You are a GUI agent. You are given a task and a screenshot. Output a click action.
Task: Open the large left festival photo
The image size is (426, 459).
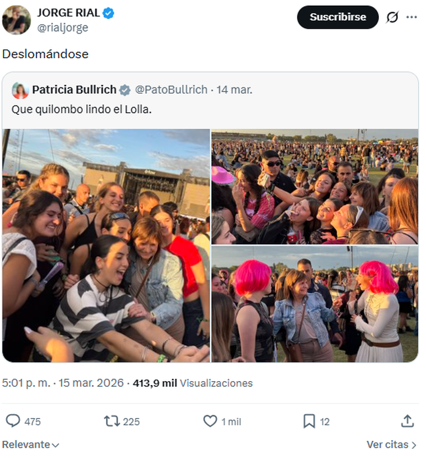[x=106, y=245]
